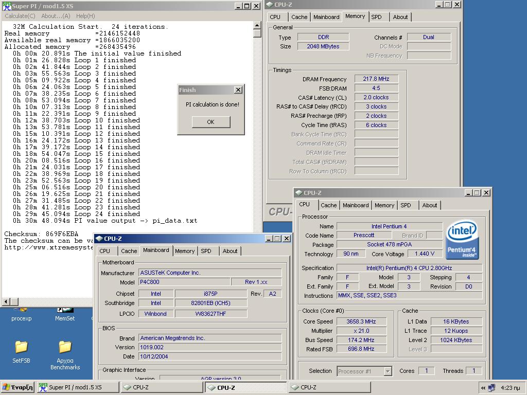This screenshot has height=395, width=527.
Task: Activate the last CPU-Z taskbar button
Action: pos(329,387)
